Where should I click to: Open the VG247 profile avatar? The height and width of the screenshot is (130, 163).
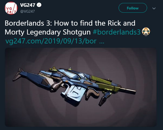(11, 8)
